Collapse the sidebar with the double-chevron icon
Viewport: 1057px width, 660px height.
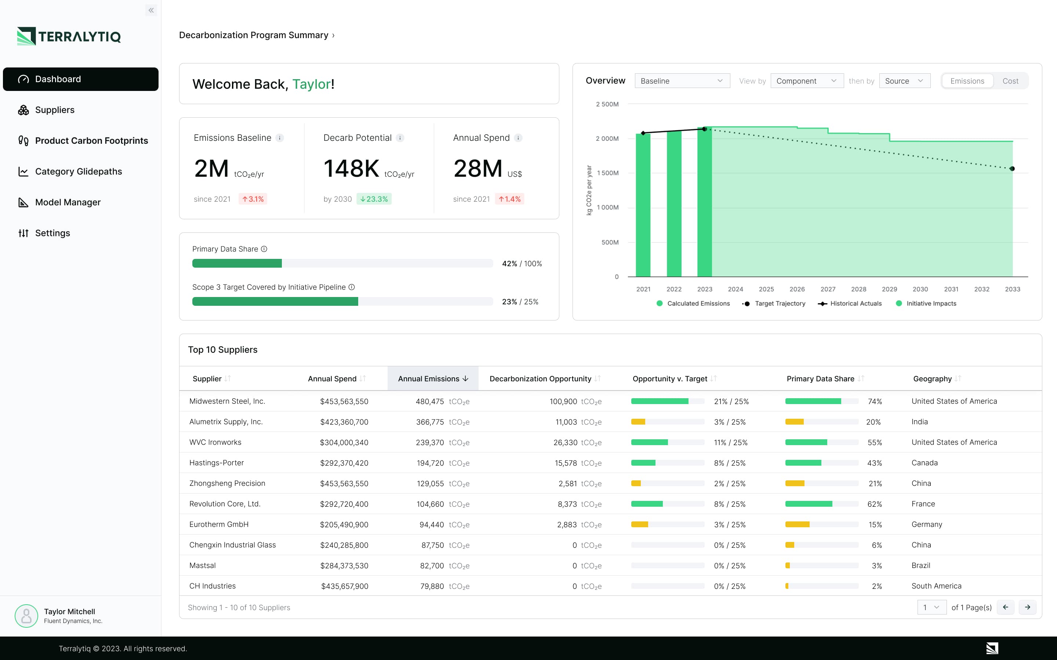(x=151, y=10)
